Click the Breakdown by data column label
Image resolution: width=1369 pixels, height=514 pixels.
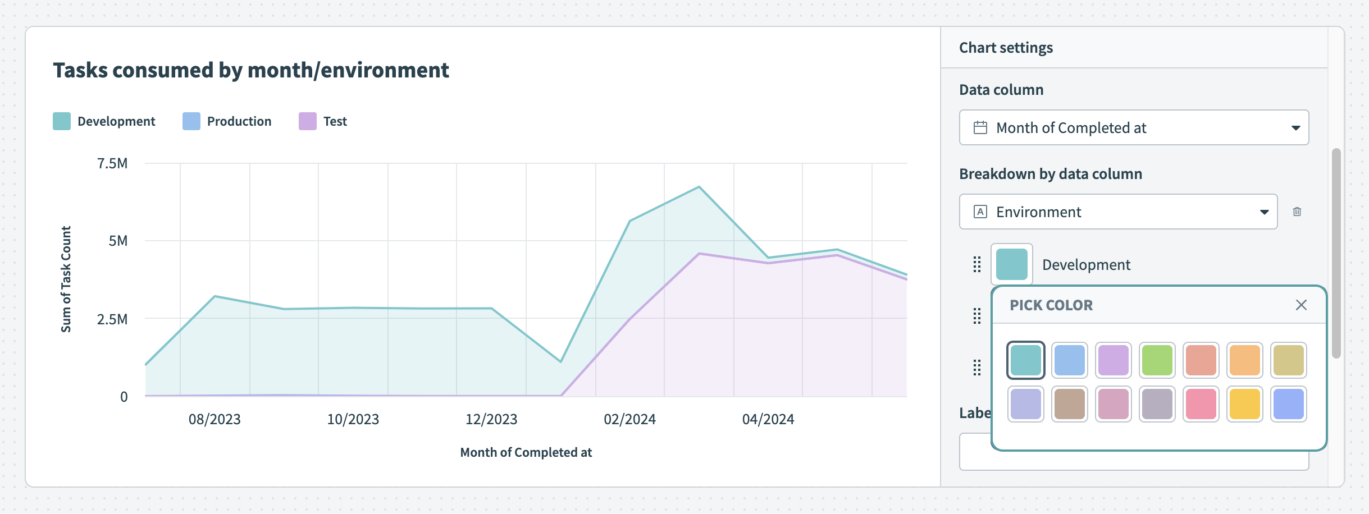(x=1049, y=174)
